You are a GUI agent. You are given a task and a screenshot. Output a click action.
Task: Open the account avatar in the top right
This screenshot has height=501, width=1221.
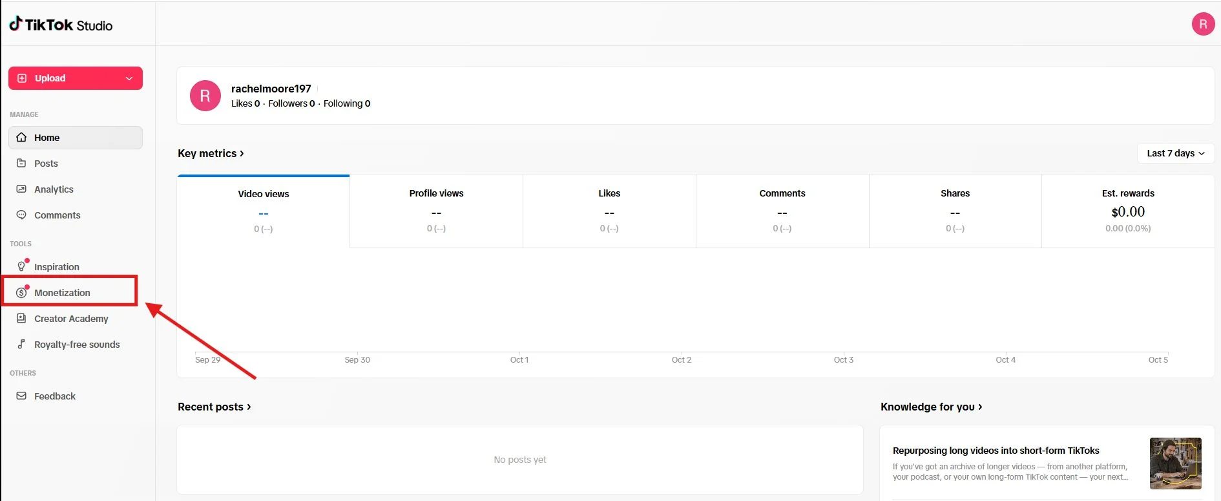click(x=1203, y=24)
